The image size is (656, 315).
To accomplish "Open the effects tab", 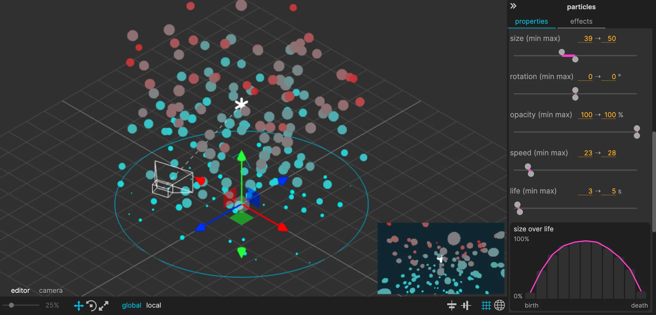I will [x=581, y=21].
